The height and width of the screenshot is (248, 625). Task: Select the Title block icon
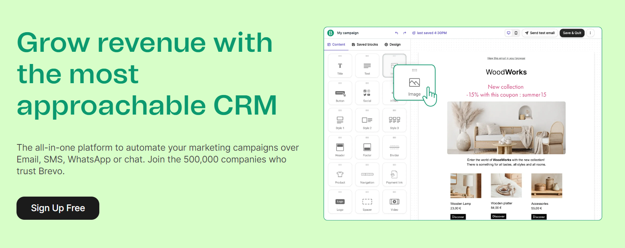click(x=340, y=66)
